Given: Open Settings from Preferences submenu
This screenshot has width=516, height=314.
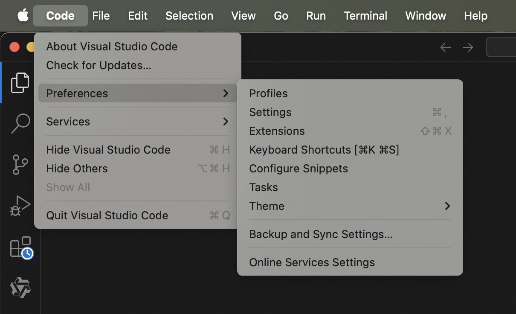Looking at the screenshot, I should coord(350,112).
